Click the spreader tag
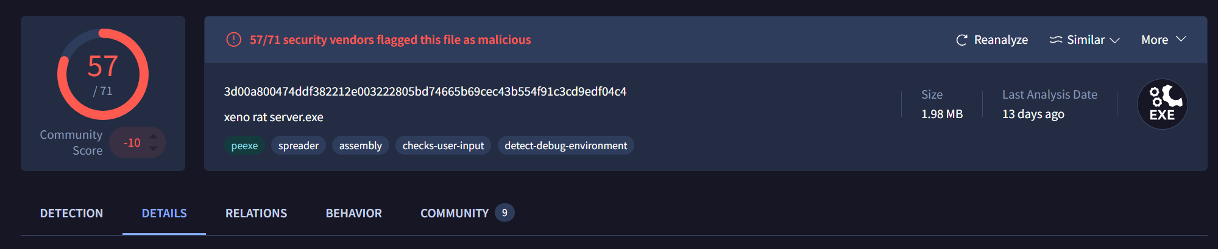This screenshot has width=1218, height=249. [299, 146]
